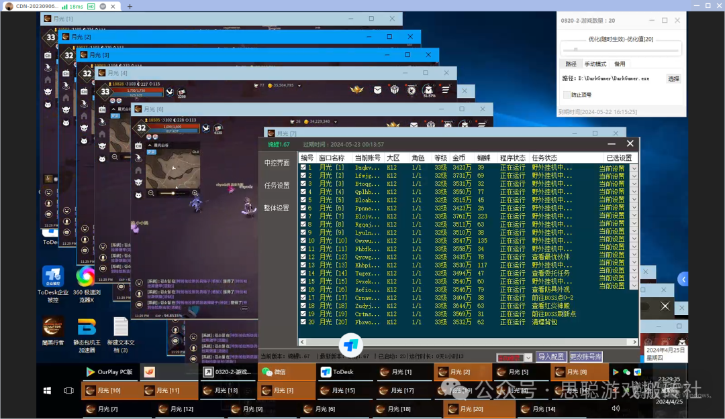Open the 当前设置 dropdown for row 10
This screenshot has width=725, height=419.
[634, 240]
